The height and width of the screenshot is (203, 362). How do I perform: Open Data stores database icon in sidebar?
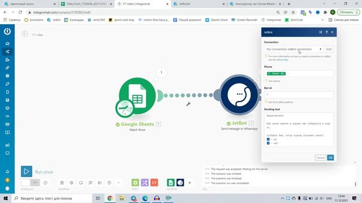pos(7,100)
